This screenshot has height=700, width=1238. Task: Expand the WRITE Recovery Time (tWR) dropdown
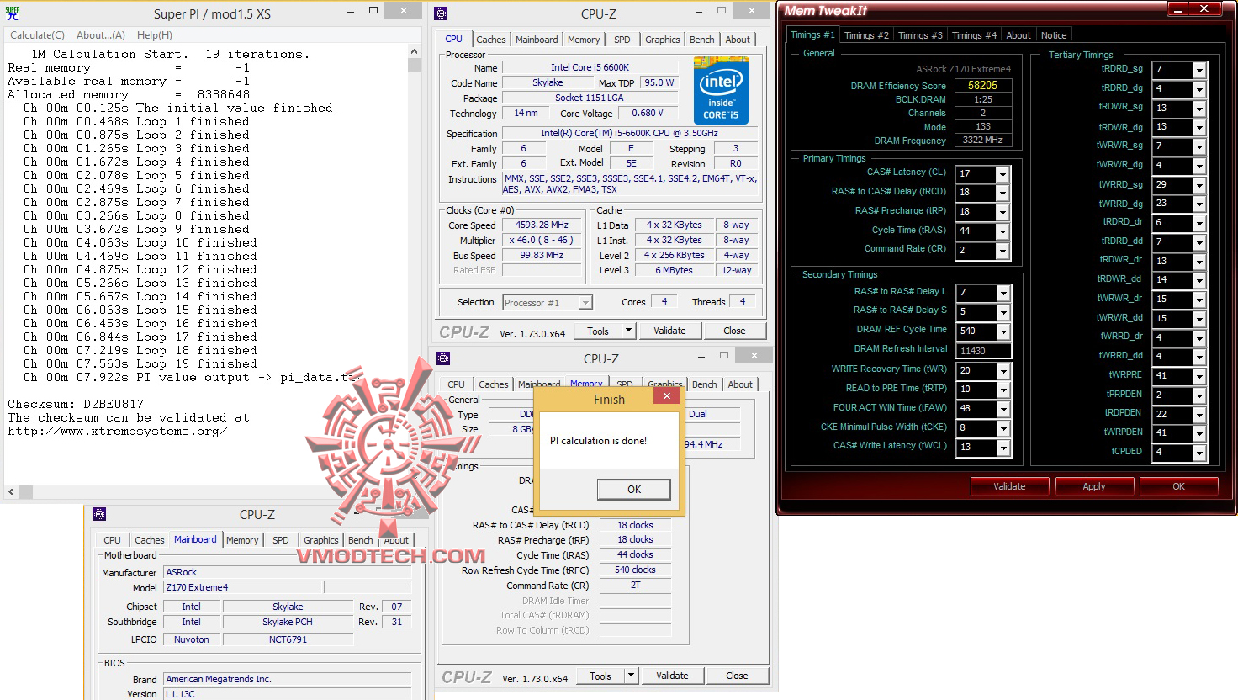coord(1003,372)
